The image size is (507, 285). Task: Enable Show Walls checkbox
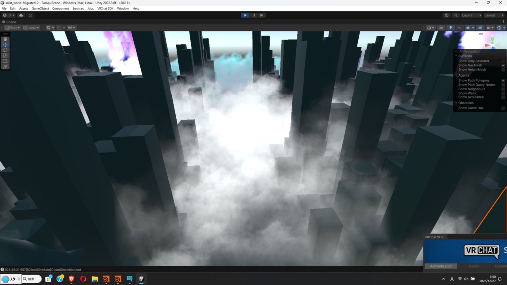click(503, 93)
